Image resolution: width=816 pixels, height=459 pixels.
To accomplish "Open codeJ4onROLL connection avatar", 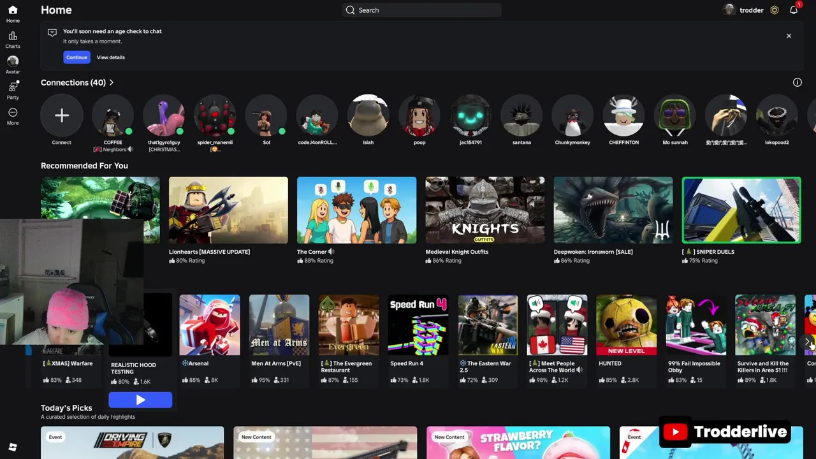I will point(317,115).
